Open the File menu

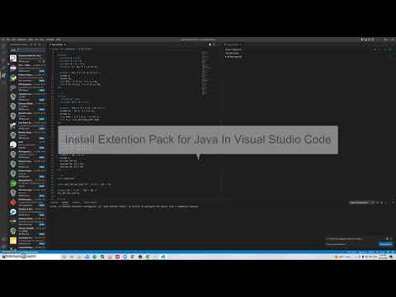pos(8,40)
